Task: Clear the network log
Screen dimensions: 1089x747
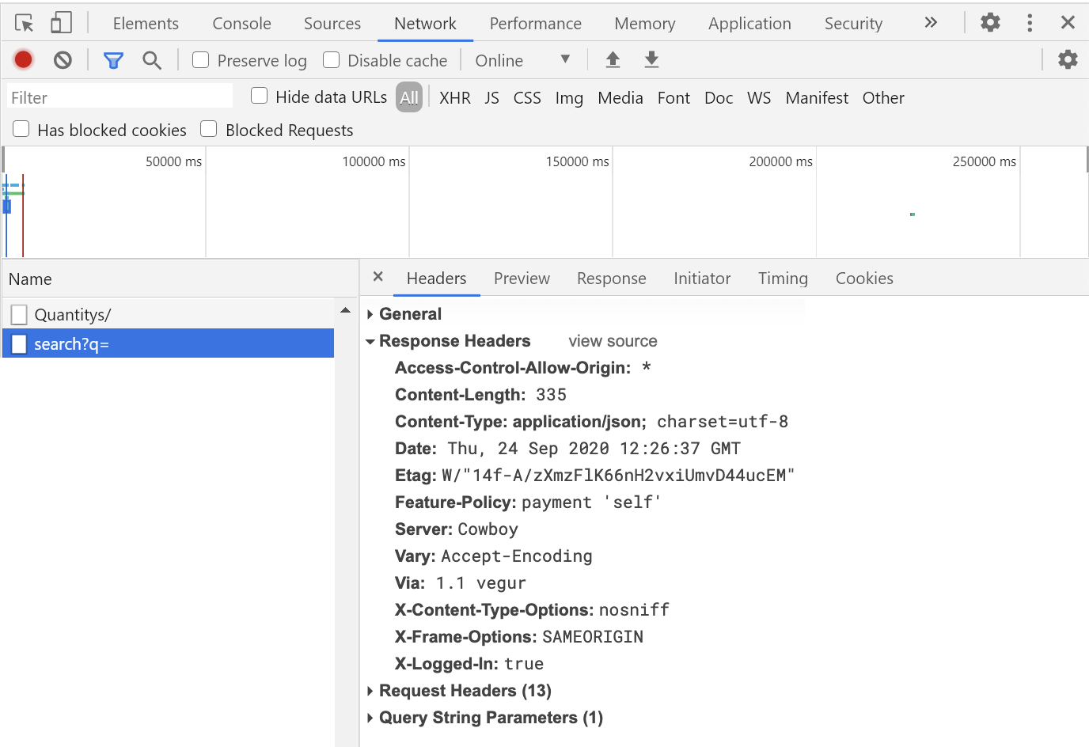Action: pyautogui.click(x=63, y=59)
